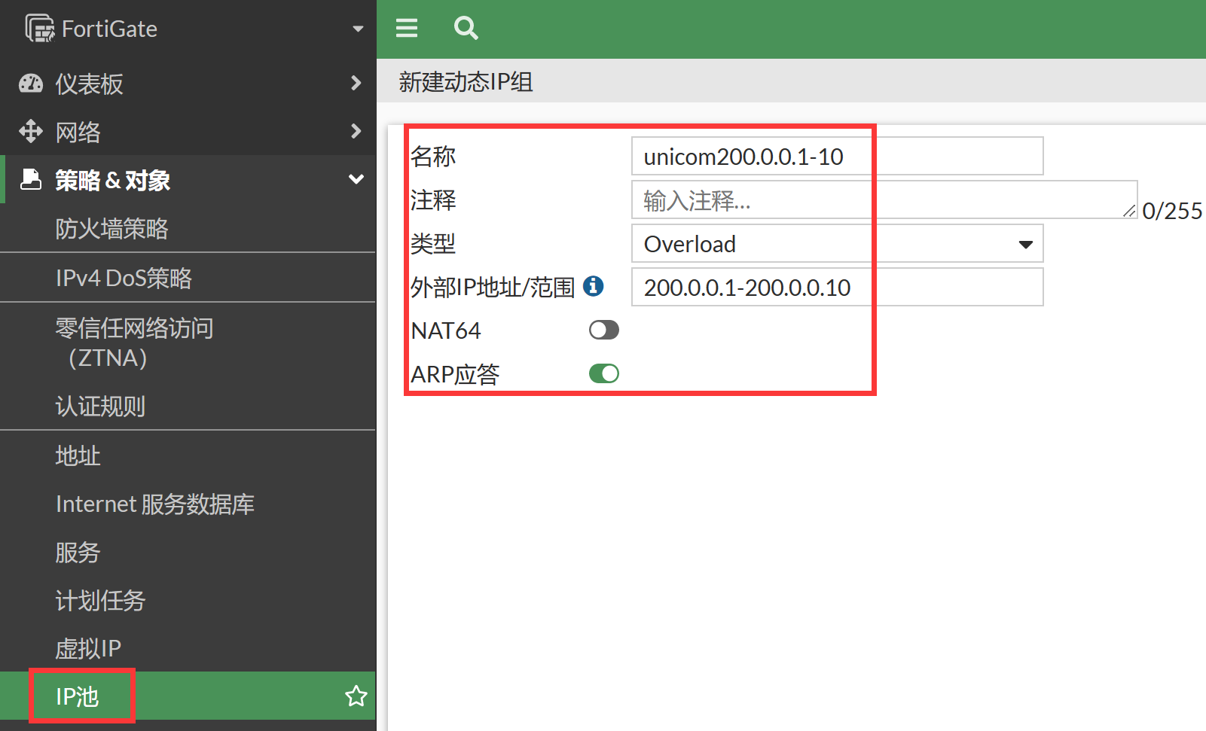Collapse the 策略 & 对象 section
Viewport: 1206px width, 731px height.
point(356,179)
